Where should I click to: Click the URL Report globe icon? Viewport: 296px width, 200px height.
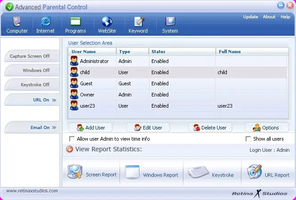pyautogui.click(x=254, y=171)
